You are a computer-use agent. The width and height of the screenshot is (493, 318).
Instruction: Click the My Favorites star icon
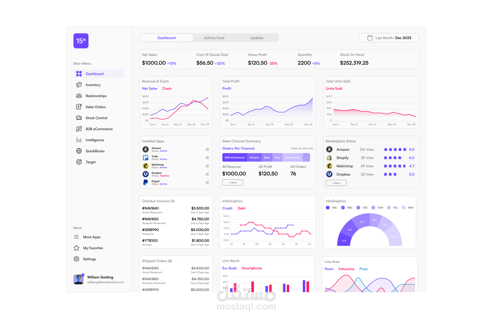76,248
